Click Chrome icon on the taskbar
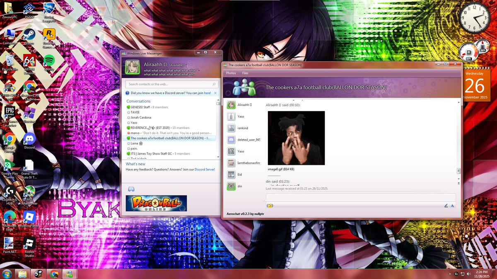The height and width of the screenshot is (279, 497). pos(54,274)
